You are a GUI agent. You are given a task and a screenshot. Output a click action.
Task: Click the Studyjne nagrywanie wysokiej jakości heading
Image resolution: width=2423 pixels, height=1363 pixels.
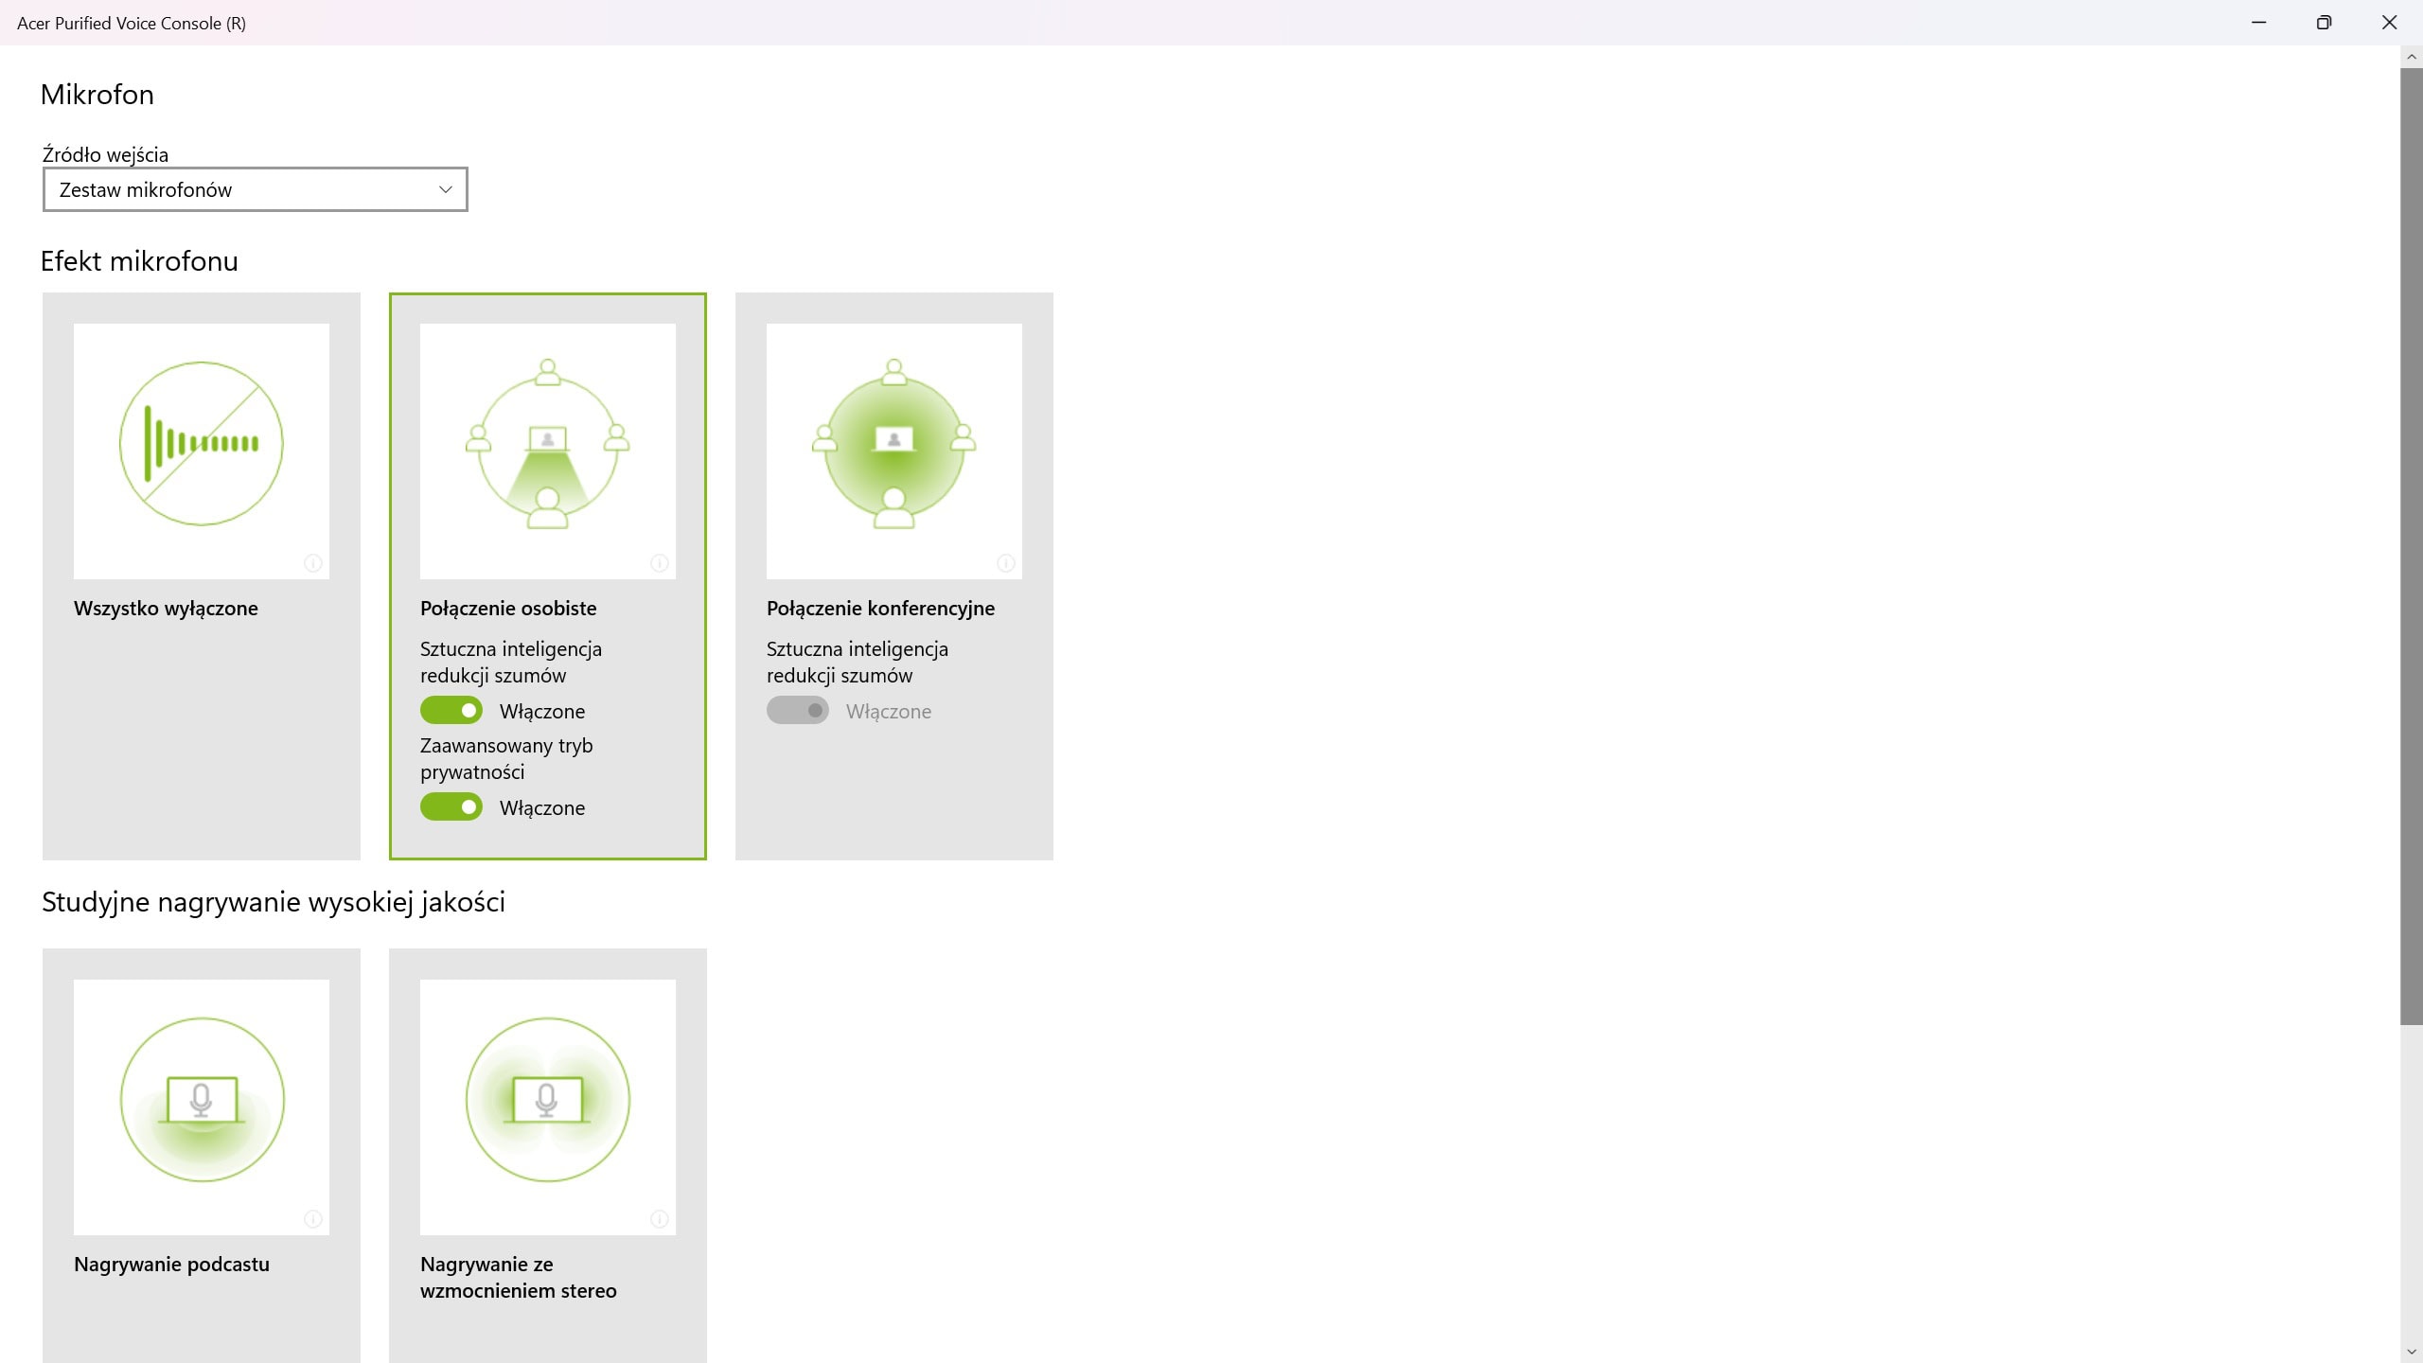[x=274, y=902]
